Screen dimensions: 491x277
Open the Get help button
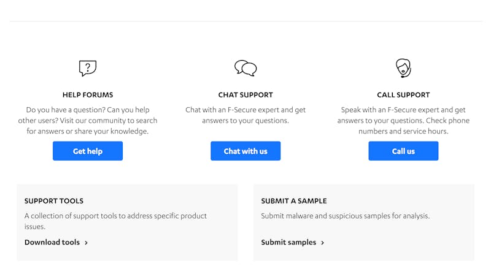[88, 151]
